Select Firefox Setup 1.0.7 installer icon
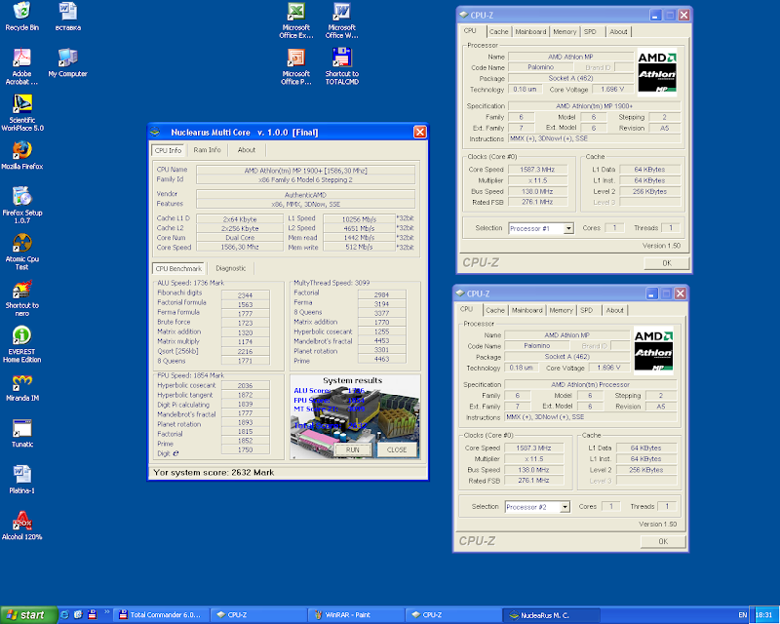The height and width of the screenshot is (624, 780). [21, 205]
